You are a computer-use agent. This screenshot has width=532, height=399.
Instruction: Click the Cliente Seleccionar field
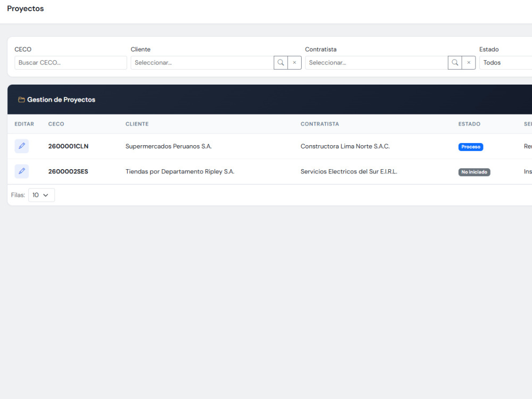[x=202, y=63]
